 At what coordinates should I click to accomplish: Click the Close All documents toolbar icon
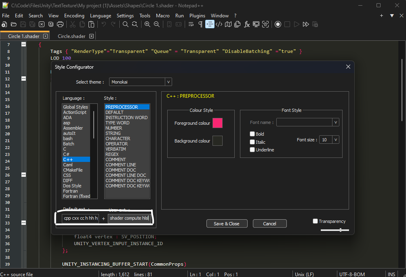pyautogui.click(x=51, y=24)
